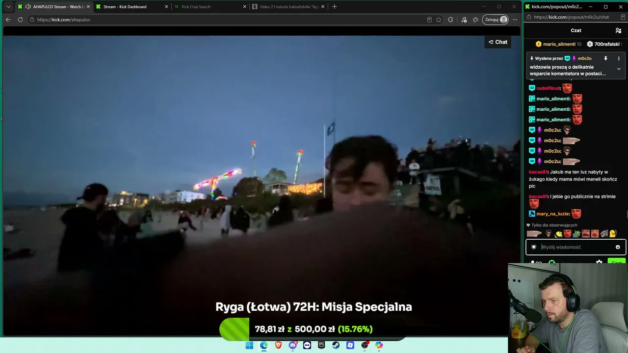Screen dimensions: 628x353
Task: Open browser extensions menu
Action: 451,20
